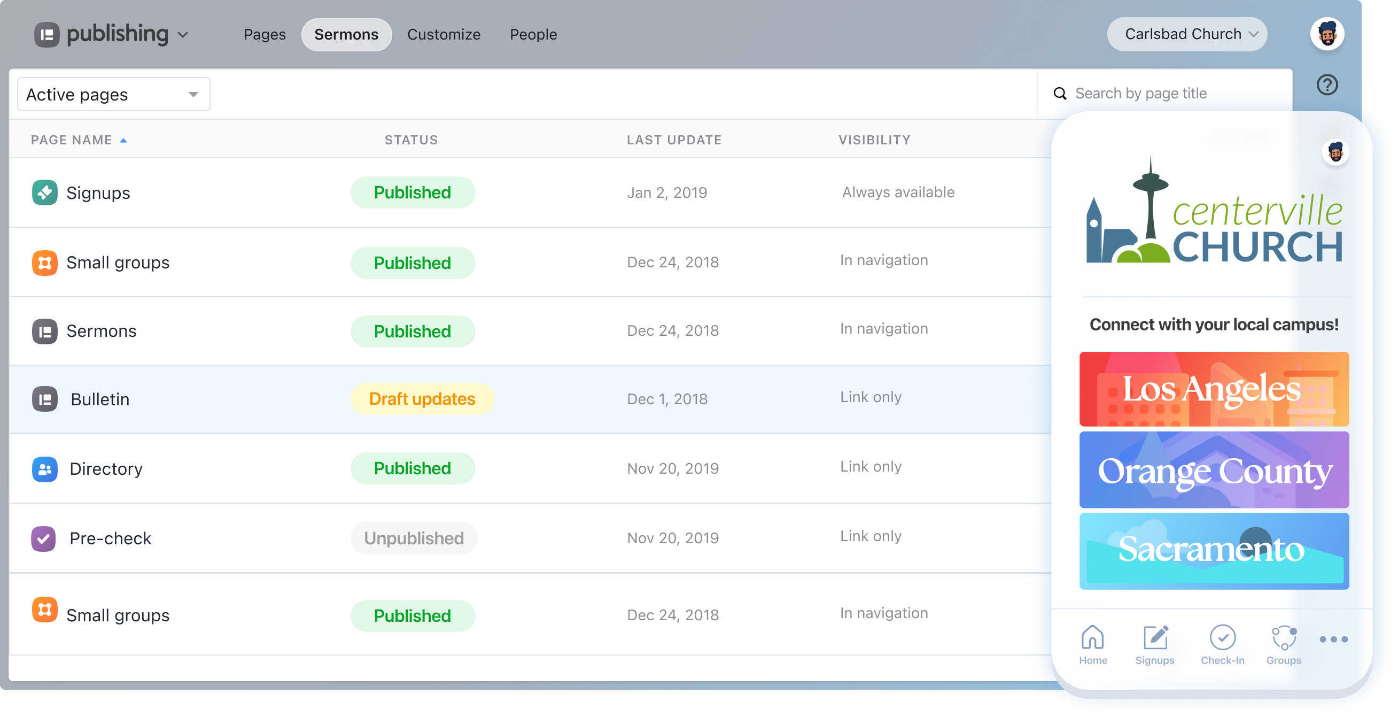Open the publishing app switcher chevron

pos(183,35)
